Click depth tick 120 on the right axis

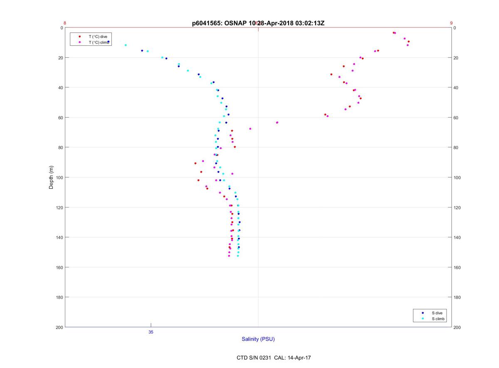[457, 207]
